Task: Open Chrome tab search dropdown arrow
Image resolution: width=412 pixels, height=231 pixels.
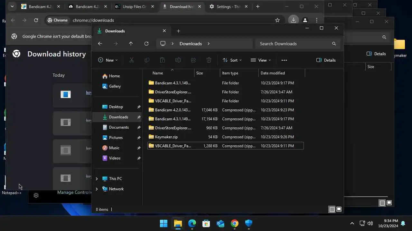Action: (12, 6)
